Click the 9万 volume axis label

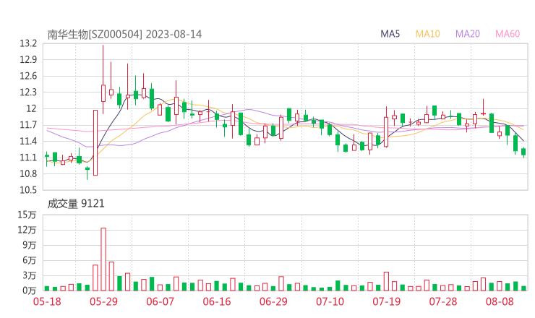tap(30, 245)
